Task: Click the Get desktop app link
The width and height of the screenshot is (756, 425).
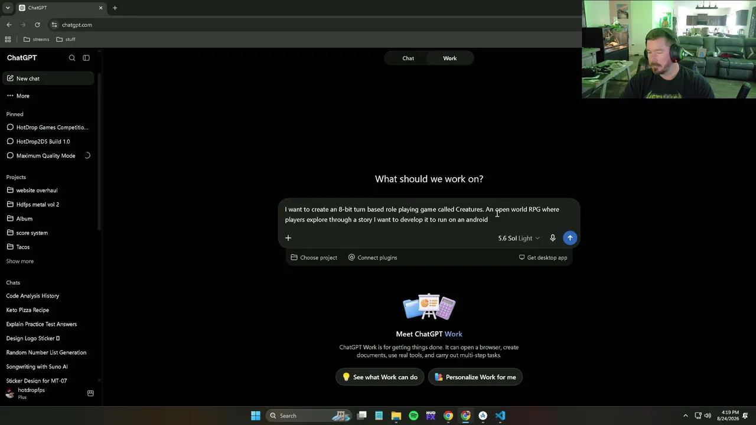Action: click(x=543, y=257)
